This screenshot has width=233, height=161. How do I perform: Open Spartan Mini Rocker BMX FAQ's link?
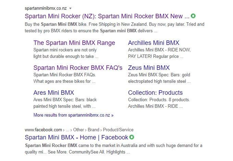point(78,68)
